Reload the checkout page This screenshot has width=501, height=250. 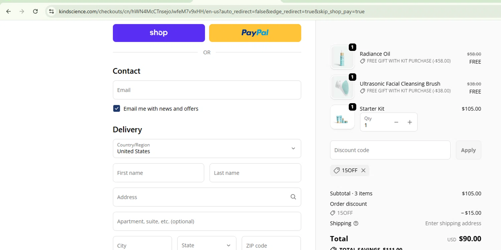pyautogui.click(x=35, y=11)
